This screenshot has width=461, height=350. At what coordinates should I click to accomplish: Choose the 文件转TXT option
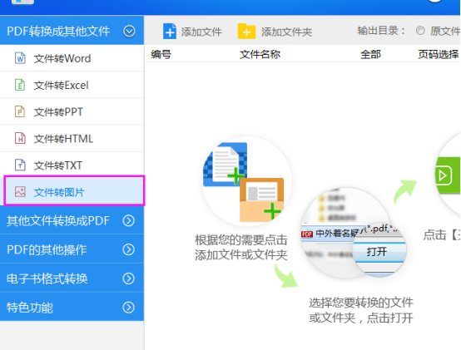coord(72,165)
